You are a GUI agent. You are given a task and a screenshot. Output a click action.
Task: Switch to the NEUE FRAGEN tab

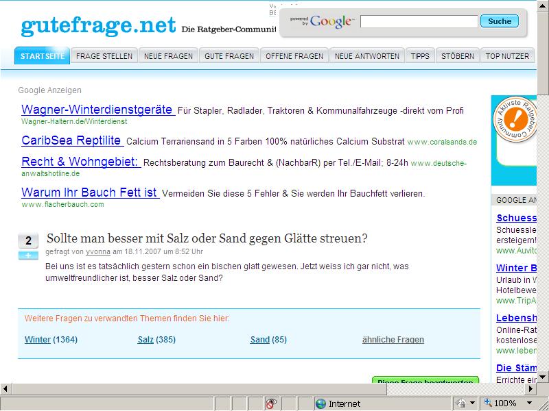coord(168,56)
